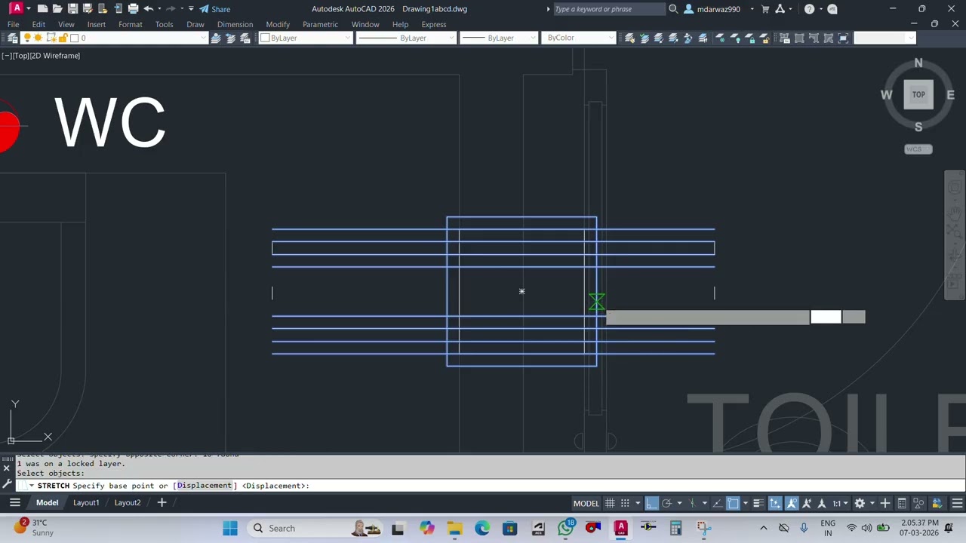This screenshot has width=966, height=543.
Task: Toggle MODEL space button in status bar
Action: click(586, 503)
